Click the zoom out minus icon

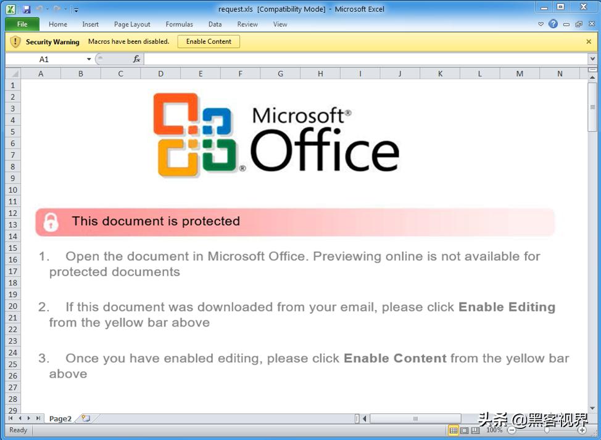click(512, 430)
